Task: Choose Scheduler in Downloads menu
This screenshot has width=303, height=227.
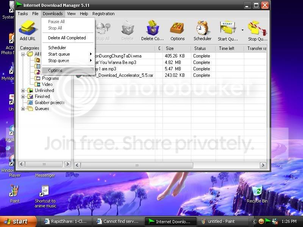Action: [x=68, y=48]
